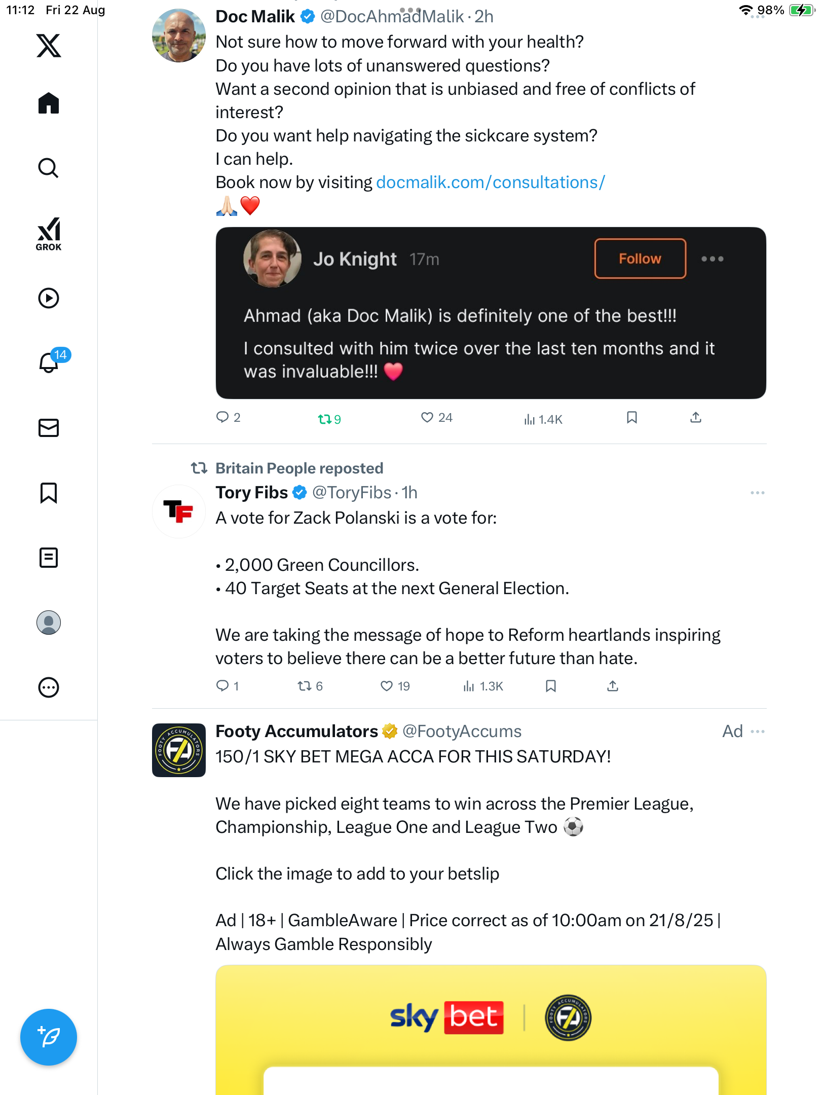Screen dimensions: 821x1095
Task: Like the Doc Malik post
Action: [427, 418]
